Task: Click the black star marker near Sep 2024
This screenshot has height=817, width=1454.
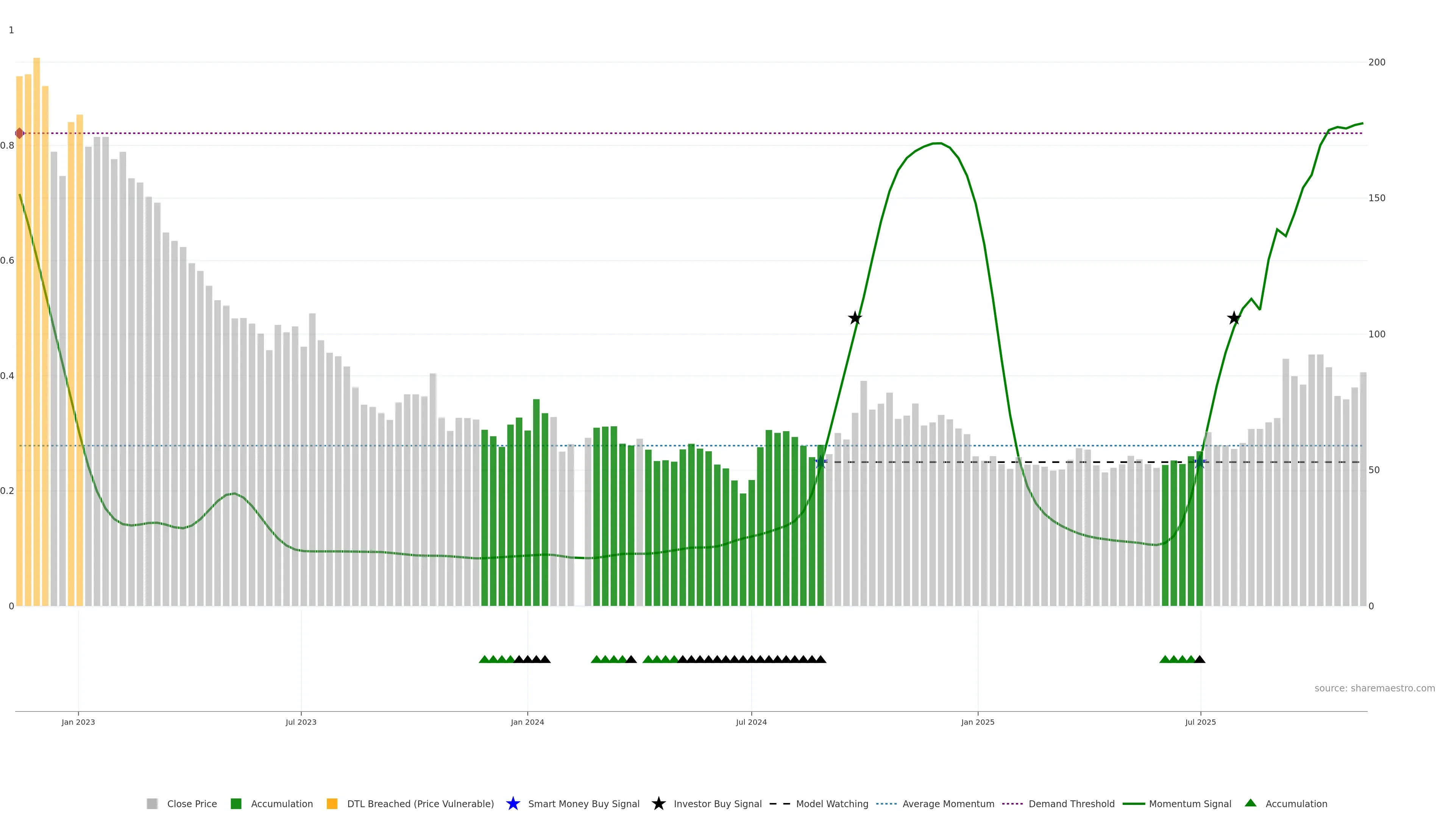Action: click(x=855, y=318)
